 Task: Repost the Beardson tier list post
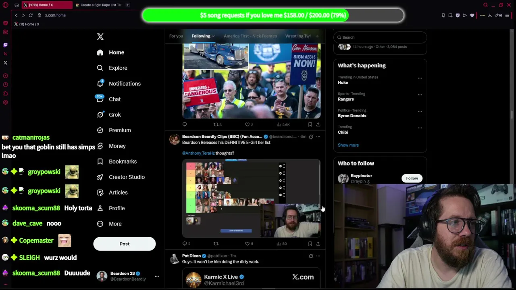[x=216, y=244]
